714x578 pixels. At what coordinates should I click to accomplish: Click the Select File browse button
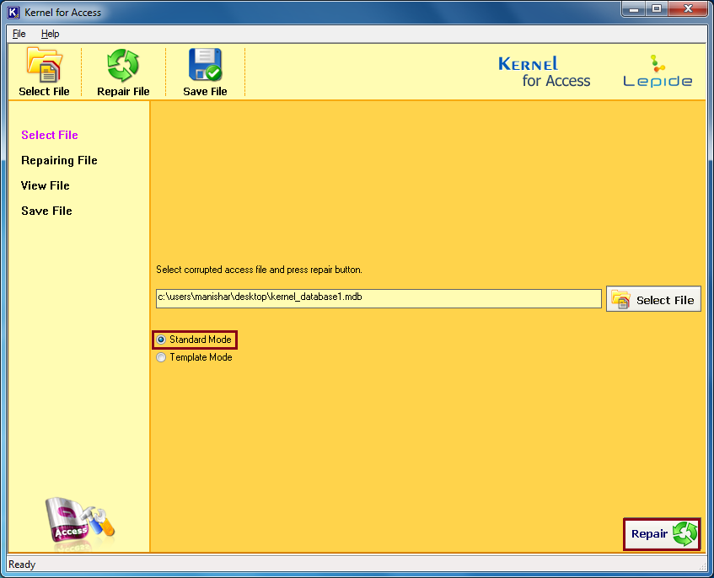pos(653,299)
